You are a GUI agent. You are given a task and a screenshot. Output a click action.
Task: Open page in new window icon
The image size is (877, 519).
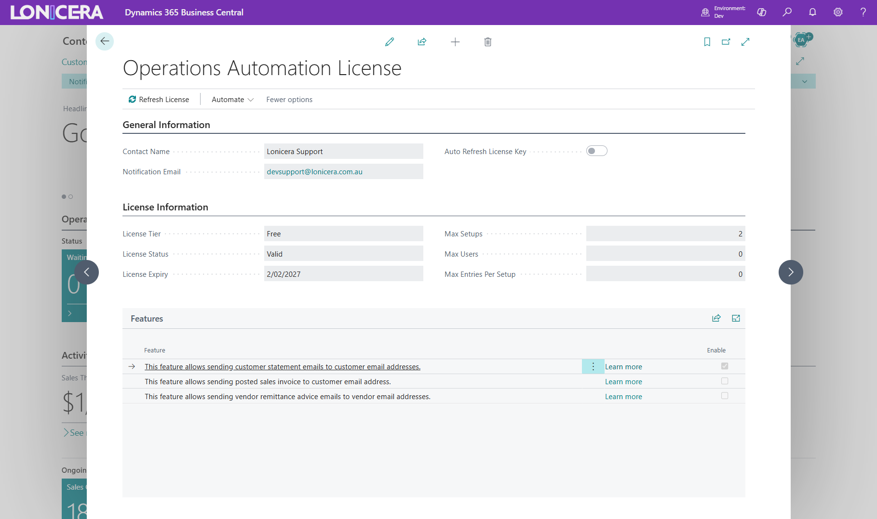tap(726, 42)
